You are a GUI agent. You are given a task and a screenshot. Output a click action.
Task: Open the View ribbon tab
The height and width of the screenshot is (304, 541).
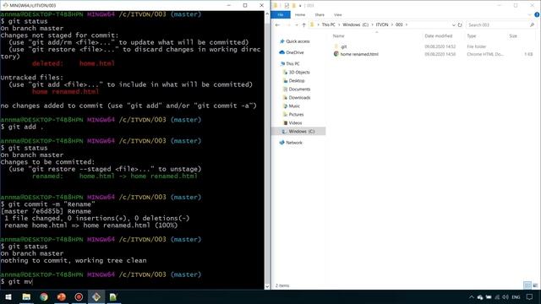pos(338,15)
